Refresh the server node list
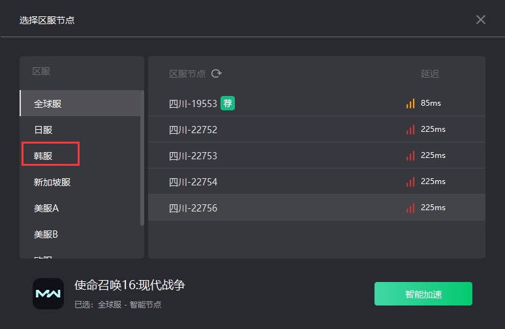The width and height of the screenshot is (505, 329). pos(217,74)
